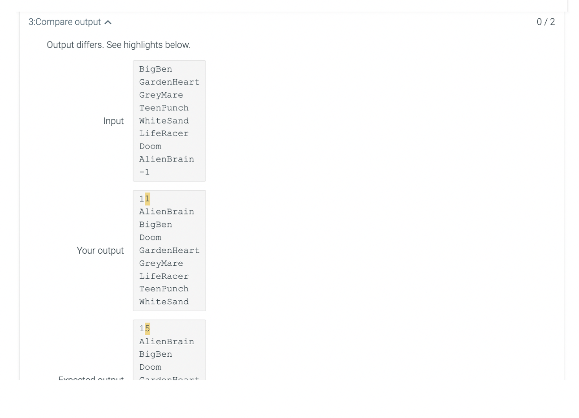
Task: Select the 0 / 2 score
Action: tap(546, 22)
